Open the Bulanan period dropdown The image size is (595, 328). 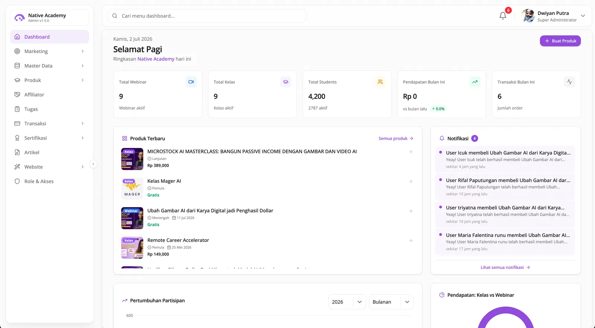[391, 302]
